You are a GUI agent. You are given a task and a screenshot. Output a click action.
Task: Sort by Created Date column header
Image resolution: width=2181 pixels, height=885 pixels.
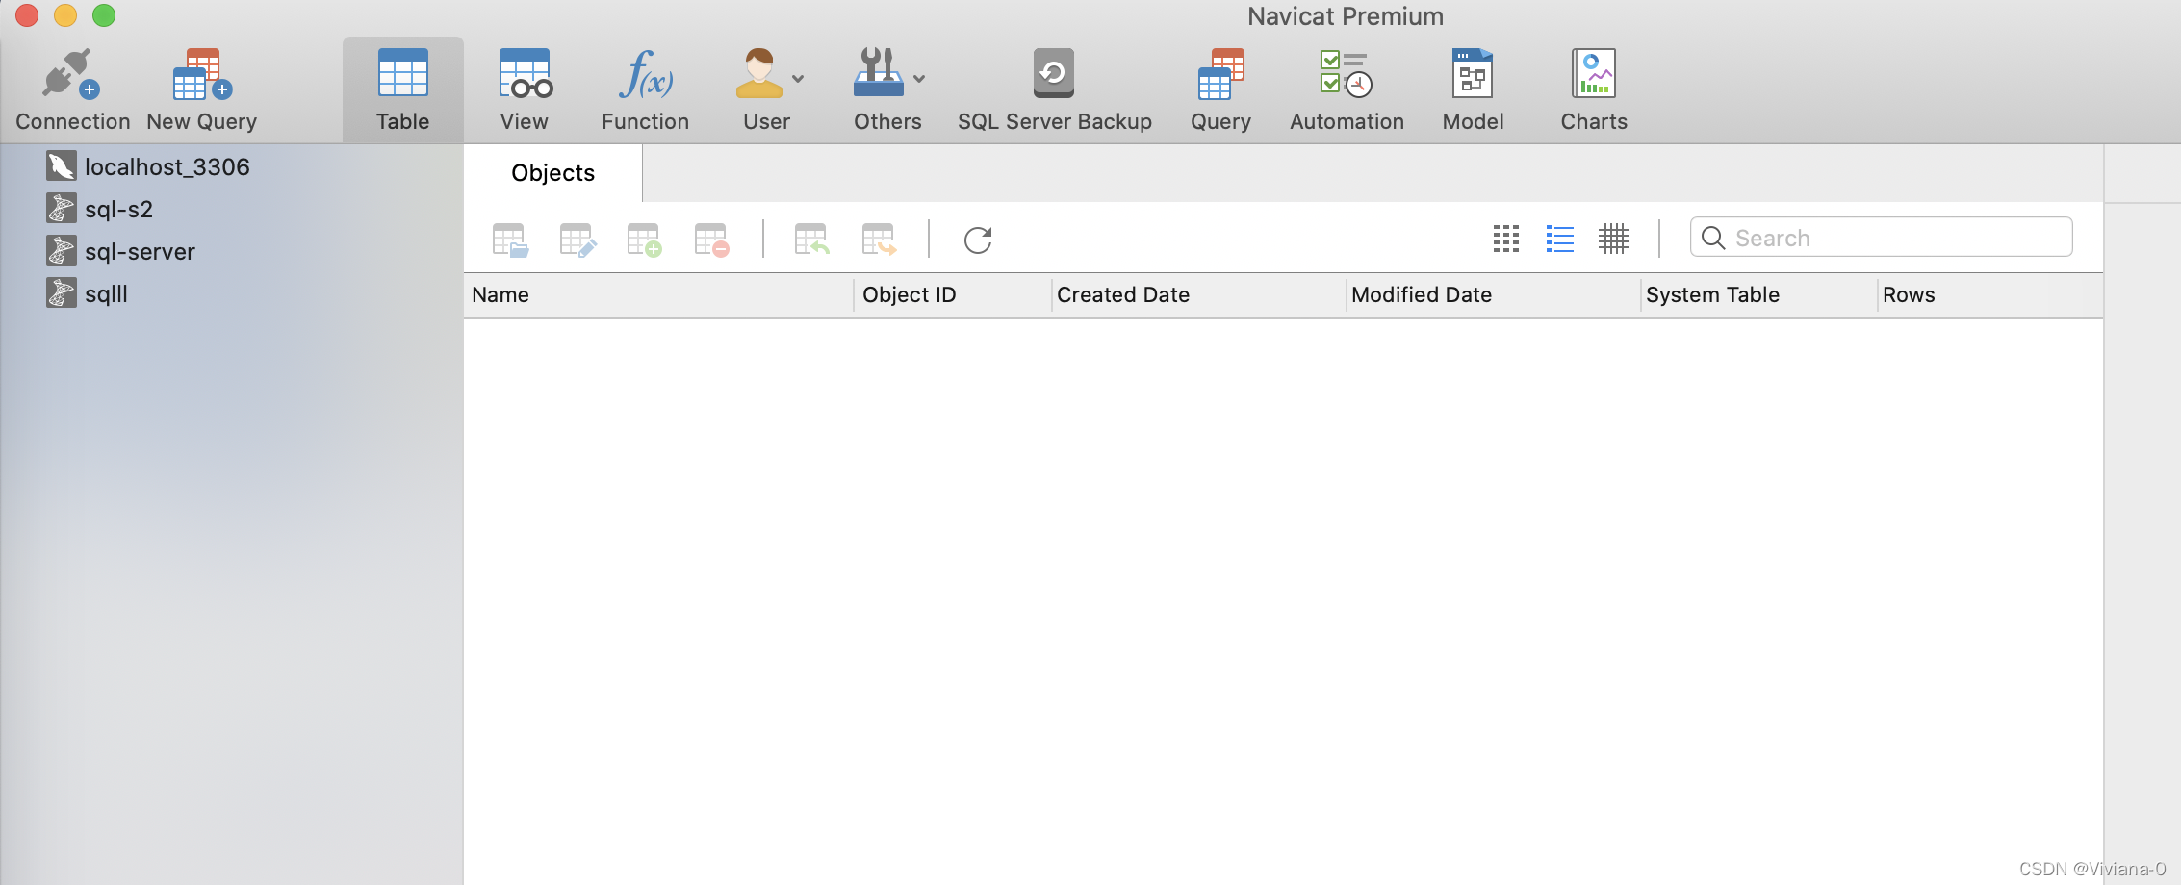click(x=1199, y=295)
